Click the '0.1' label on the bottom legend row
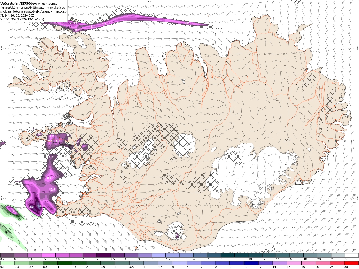The height and width of the screenshot is (269, 359). pos(2,267)
